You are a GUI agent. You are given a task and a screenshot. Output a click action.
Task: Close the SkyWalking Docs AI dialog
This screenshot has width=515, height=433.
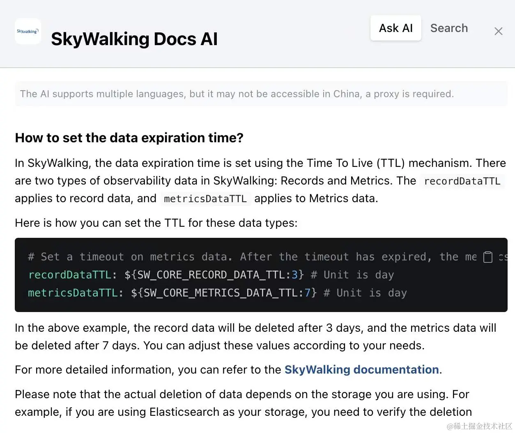tap(498, 31)
